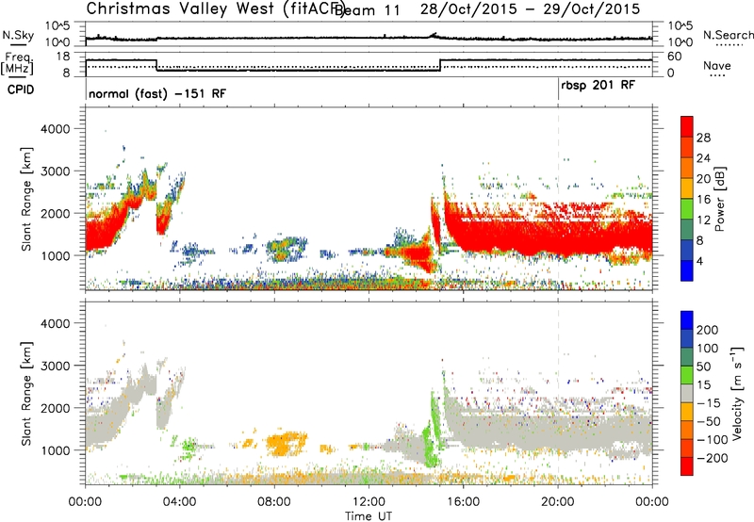This screenshot has width=754, height=522.
Task: Click the "N.Search" legend label
Action: (728, 35)
